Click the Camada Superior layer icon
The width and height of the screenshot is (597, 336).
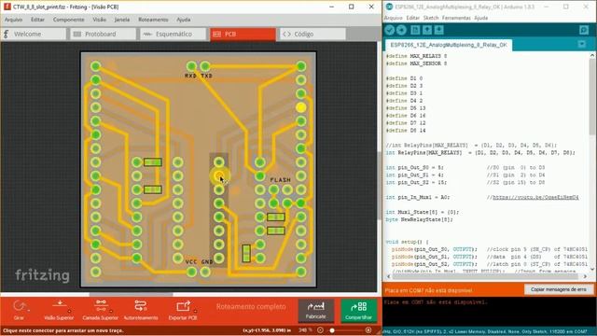pyautogui.click(x=101, y=305)
